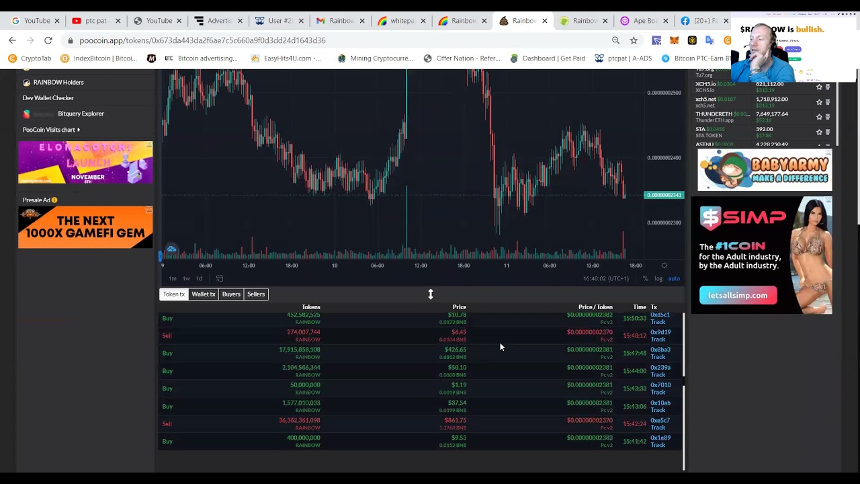Star the xch5.net token

(x=819, y=102)
